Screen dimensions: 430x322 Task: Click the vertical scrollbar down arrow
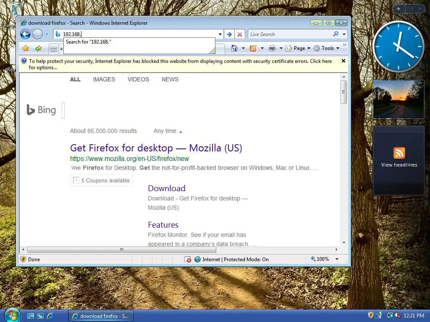coord(343,243)
